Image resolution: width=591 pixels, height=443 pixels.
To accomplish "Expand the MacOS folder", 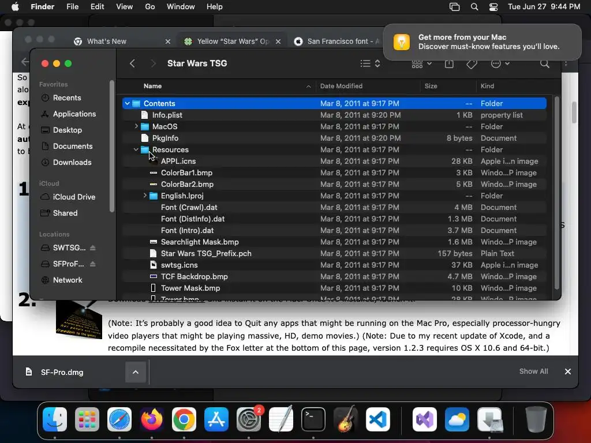I will click(x=136, y=126).
